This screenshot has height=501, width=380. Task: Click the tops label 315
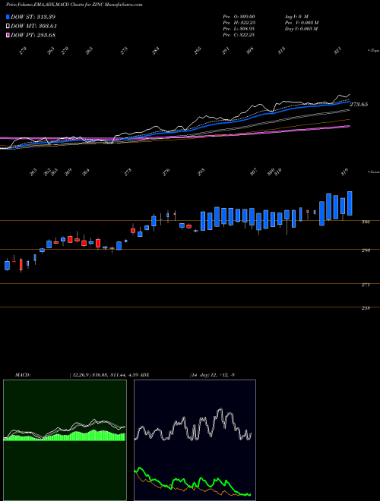[281, 51]
